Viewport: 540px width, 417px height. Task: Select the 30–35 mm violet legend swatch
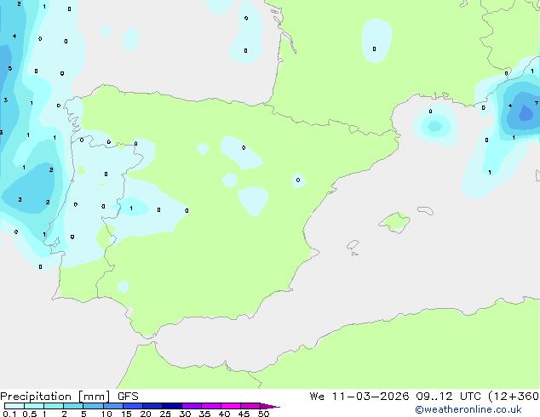[x=191, y=406]
